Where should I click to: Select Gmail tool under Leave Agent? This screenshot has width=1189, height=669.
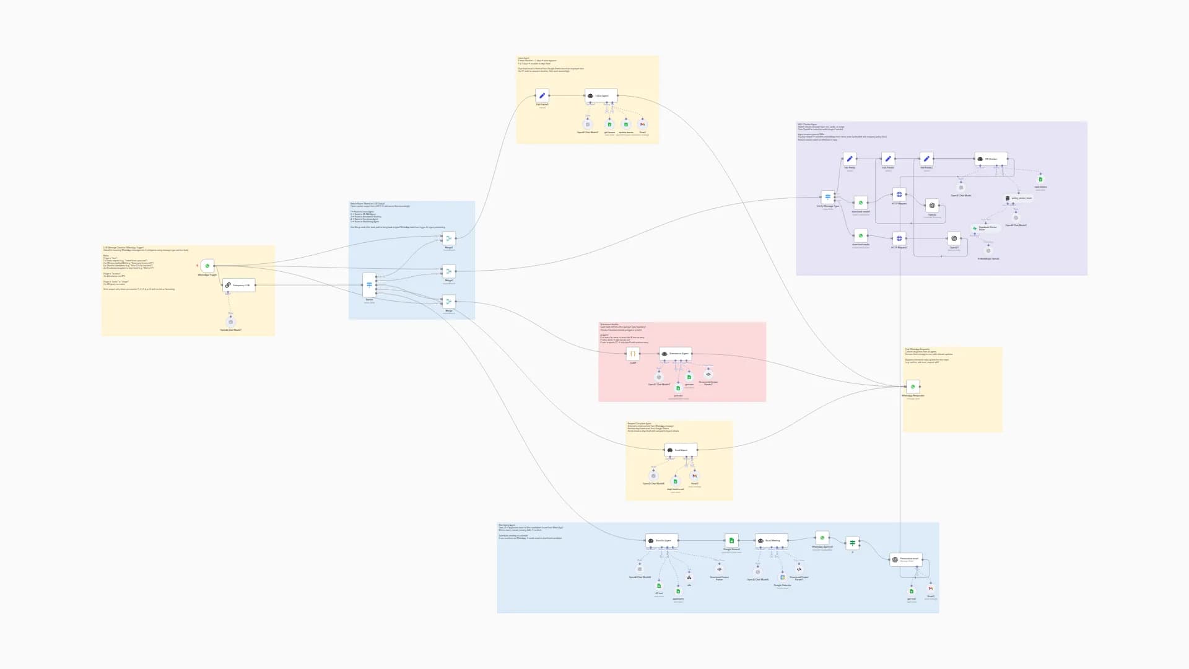tap(642, 125)
